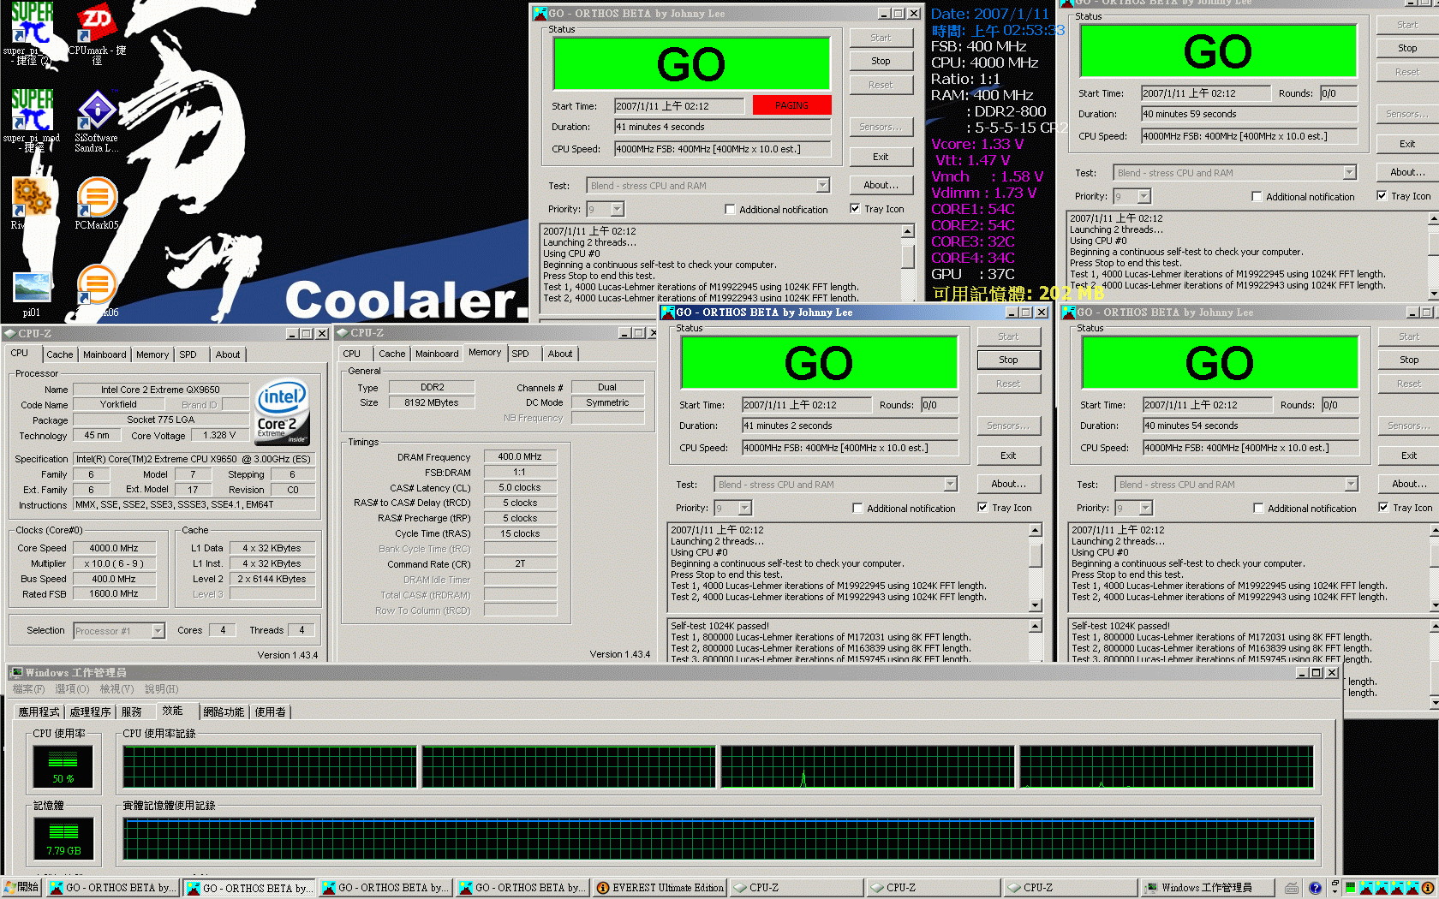1439x899 pixels.
Task: Click Duration field showing 41 minutes 4 seconds
Action: (722, 127)
